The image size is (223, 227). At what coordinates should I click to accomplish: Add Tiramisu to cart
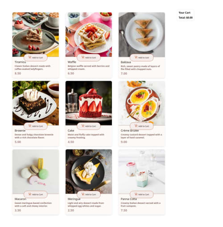click(x=36, y=57)
